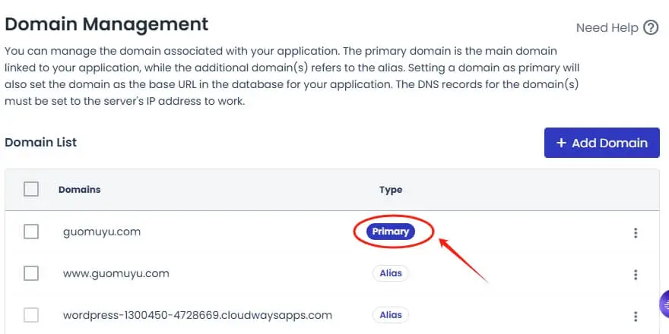Click the plus icon in Add Domain
The height and width of the screenshot is (334, 669).
coord(561,143)
